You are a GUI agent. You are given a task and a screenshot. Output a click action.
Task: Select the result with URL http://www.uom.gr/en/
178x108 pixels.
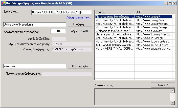(x=133, y=20)
